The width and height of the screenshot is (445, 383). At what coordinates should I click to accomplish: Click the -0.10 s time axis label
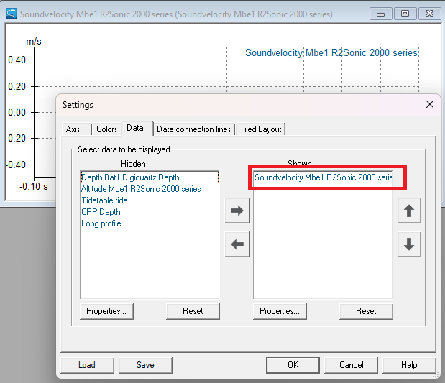coord(34,186)
